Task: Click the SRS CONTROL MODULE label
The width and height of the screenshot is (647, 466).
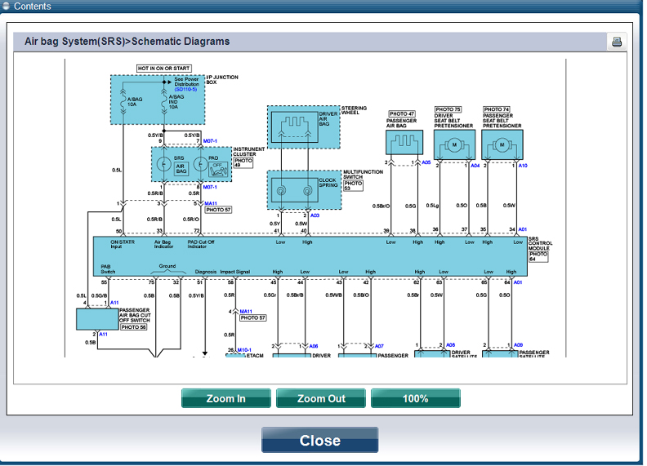Action: point(540,243)
